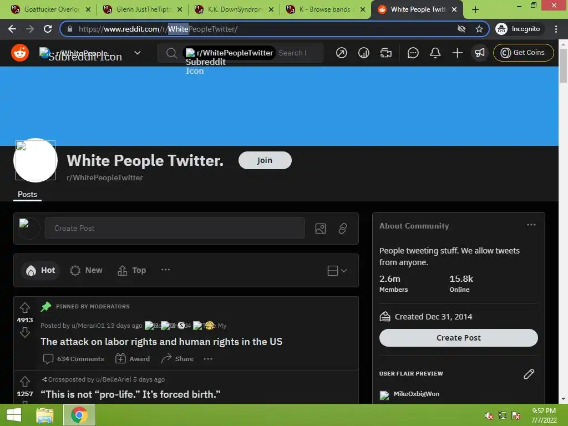Sort posts by New
This screenshot has height=426, width=568.
pyautogui.click(x=86, y=270)
